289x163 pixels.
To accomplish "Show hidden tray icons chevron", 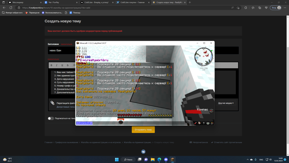I will click(248, 160).
